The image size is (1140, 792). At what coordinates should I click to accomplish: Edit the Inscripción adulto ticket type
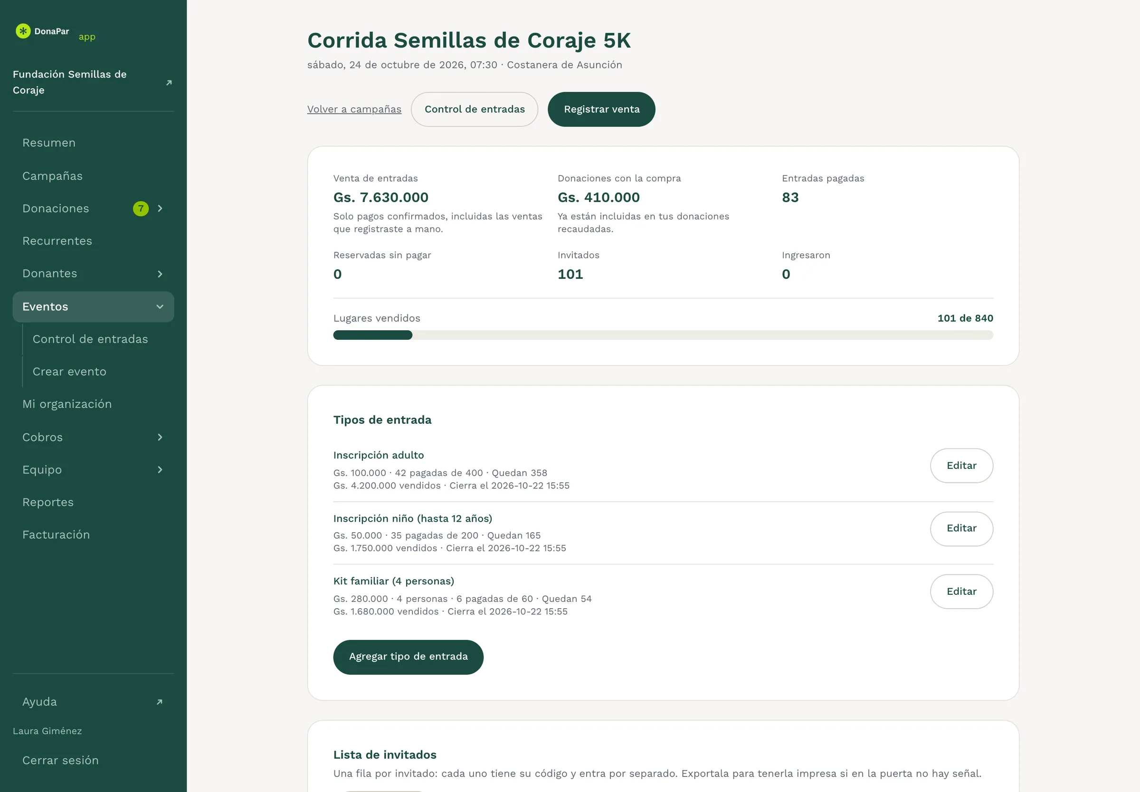pos(961,466)
